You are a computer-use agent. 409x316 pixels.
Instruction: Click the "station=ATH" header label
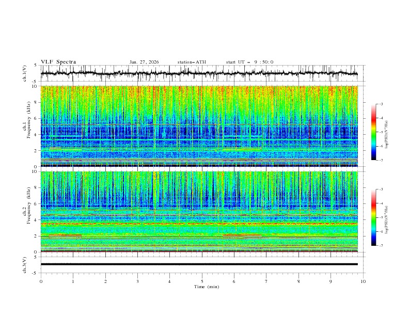(x=192, y=62)
